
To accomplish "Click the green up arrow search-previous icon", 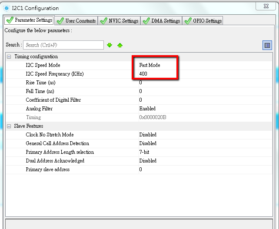I will point(120,45).
